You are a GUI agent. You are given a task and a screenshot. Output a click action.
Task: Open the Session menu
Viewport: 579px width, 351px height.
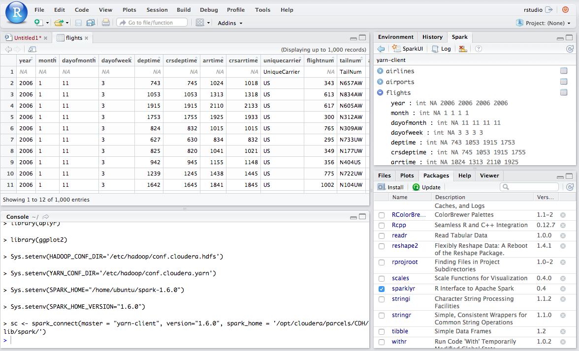(157, 10)
